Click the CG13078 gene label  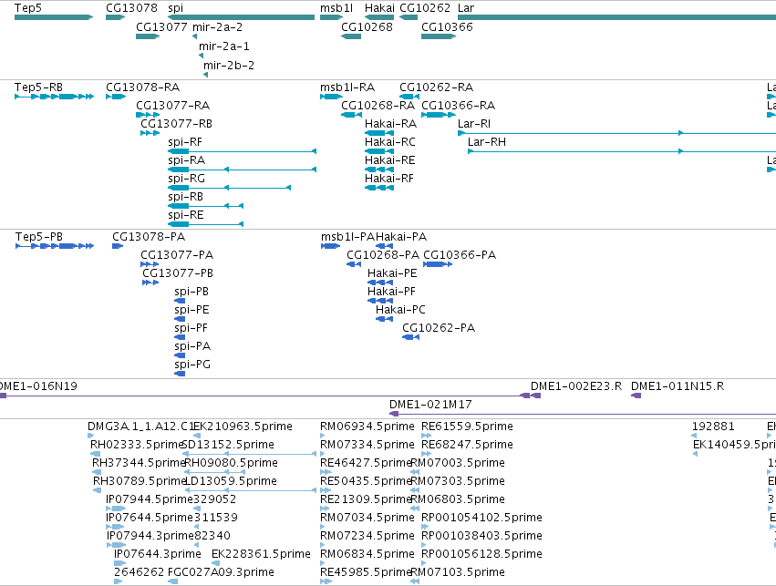point(131,8)
